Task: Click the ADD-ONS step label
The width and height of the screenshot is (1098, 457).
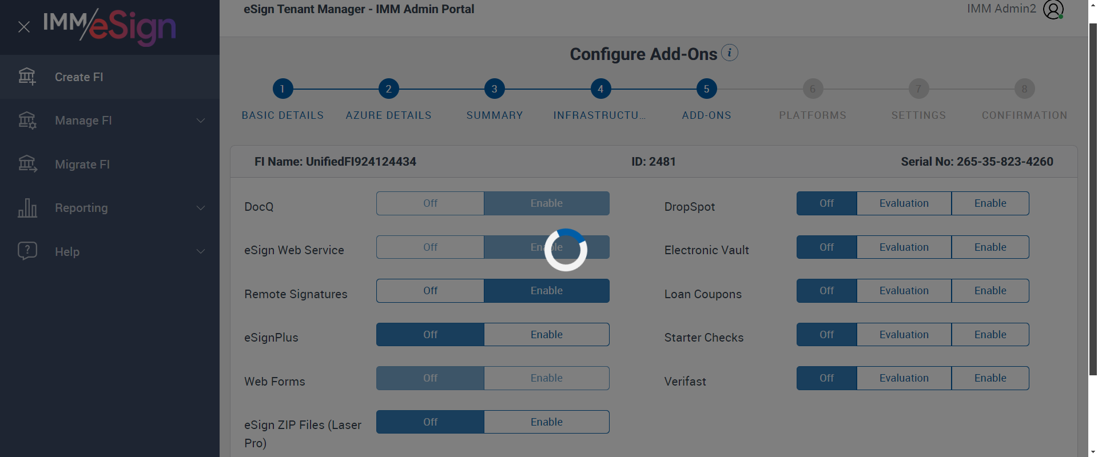Action: click(707, 115)
